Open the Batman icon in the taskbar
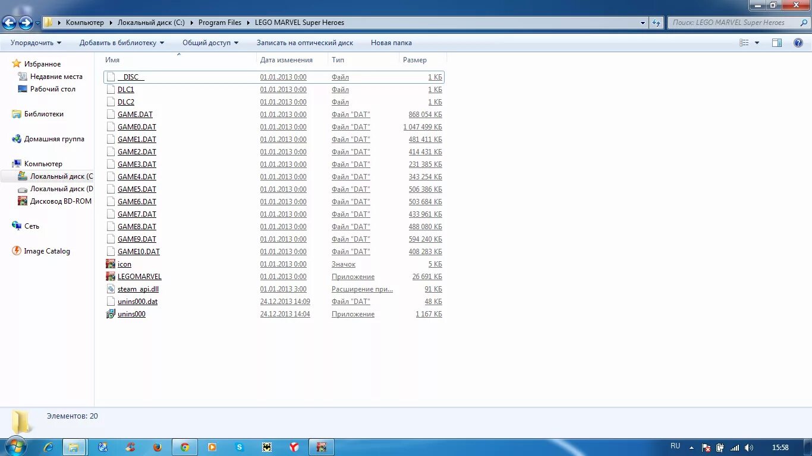 coord(267,447)
